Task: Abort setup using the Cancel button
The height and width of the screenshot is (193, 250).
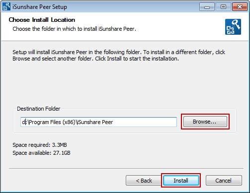Action: click(x=224, y=181)
